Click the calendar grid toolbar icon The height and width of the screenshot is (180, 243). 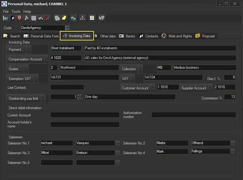(x=92, y=18)
